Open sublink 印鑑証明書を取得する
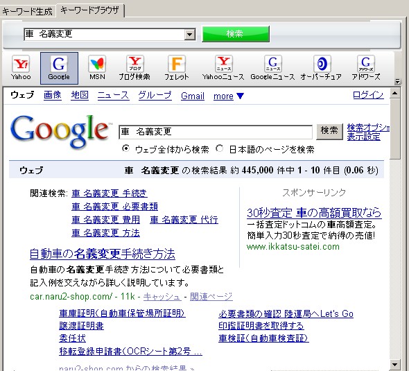This screenshot has width=409, height=371. coord(261,326)
